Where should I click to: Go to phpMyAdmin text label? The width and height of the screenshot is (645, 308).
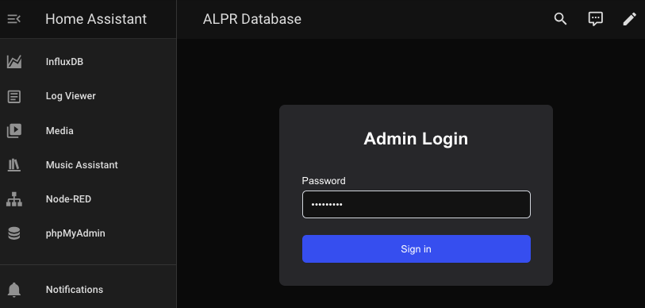[75, 233]
